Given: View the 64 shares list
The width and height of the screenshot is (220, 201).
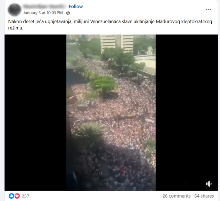Looking at the screenshot, I should click(204, 196).
